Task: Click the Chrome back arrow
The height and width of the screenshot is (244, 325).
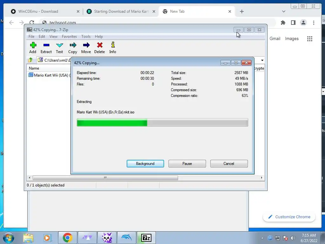Action: (11, 23)
